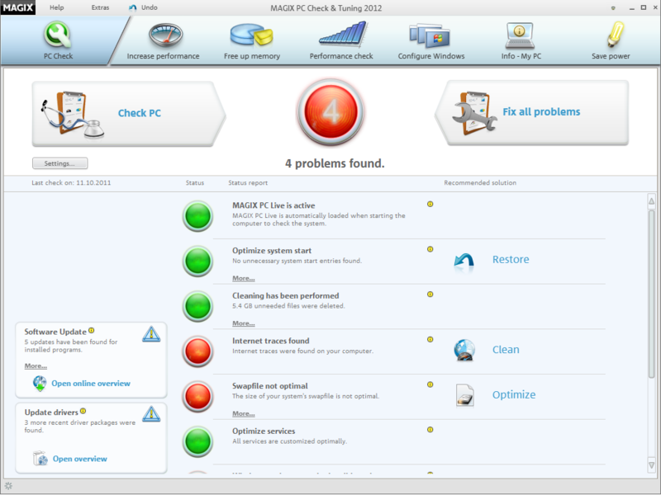
Task: Minimize the MAGIX window
Action: click(631, 8)
